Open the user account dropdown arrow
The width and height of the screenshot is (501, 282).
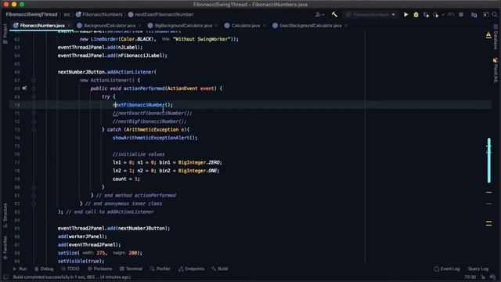click(x=323, y=15)
